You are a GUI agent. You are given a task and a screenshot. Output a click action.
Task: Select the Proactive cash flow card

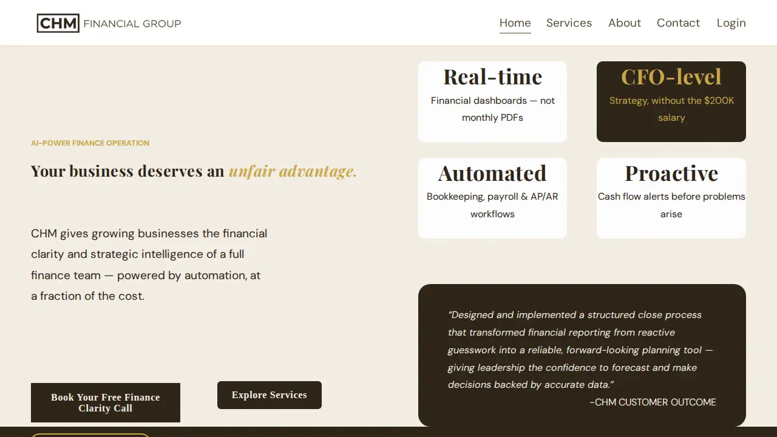(671, 198)
